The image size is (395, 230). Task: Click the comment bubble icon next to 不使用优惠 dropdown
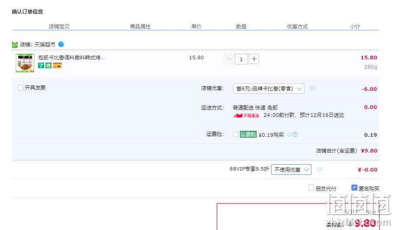319,169
